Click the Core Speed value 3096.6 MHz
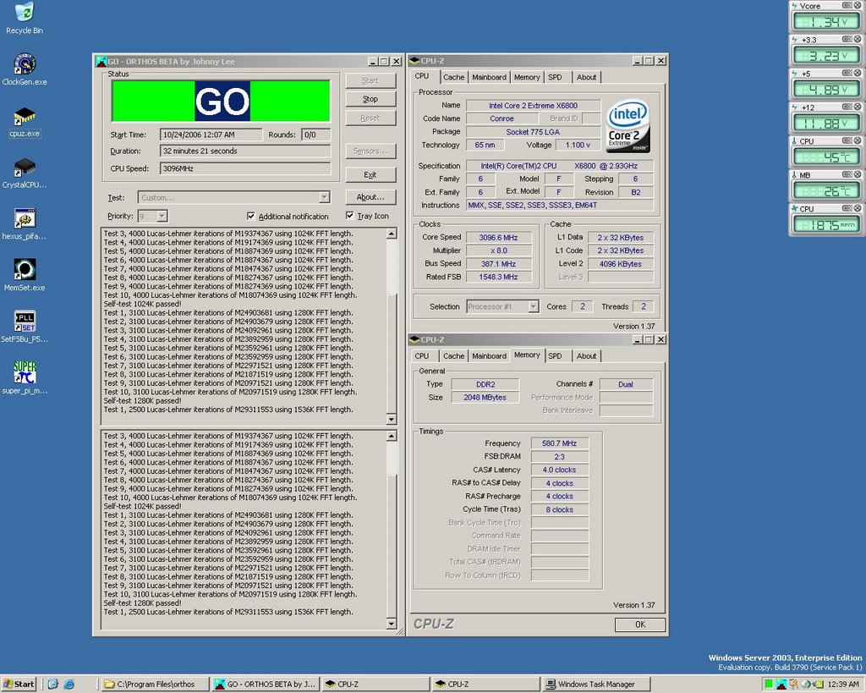This screenshot has height=693, width=866. pos(499,238)
